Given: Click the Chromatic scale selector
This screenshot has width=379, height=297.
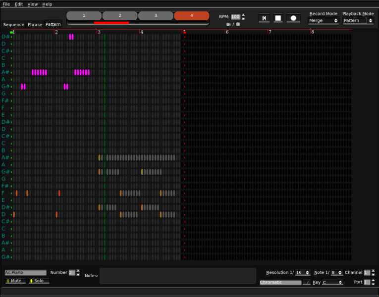Looking at the screenshot, I should [x=280, y=283].
